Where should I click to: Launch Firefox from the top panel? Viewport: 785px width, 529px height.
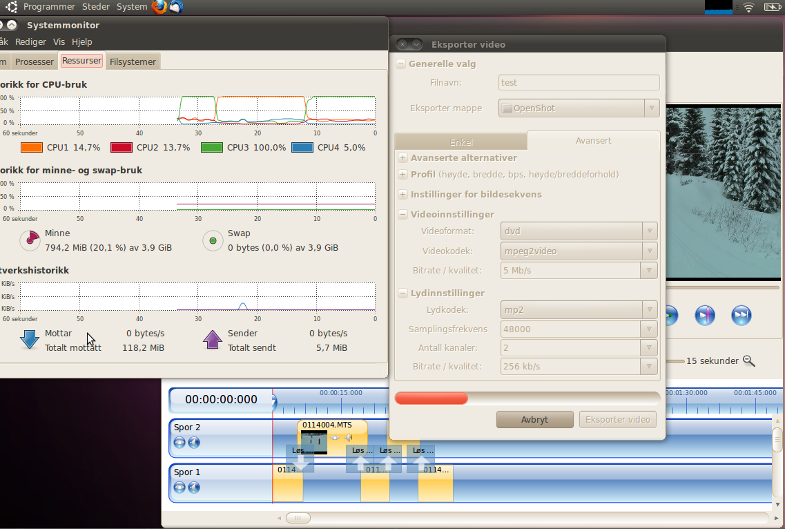(x=159, y=7)
